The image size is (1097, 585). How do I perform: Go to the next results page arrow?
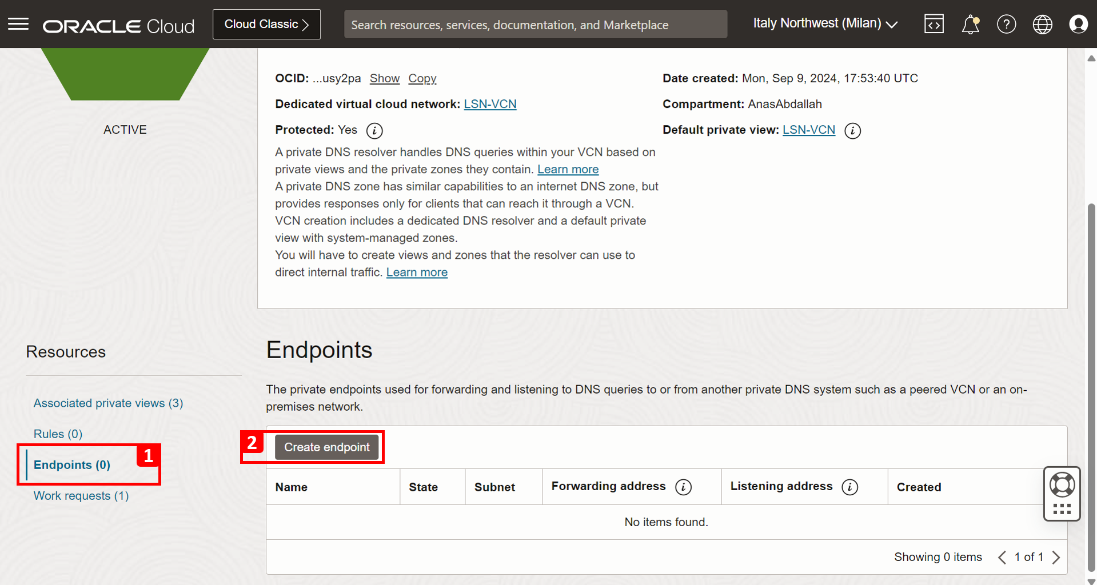[x=1056, y=557]
